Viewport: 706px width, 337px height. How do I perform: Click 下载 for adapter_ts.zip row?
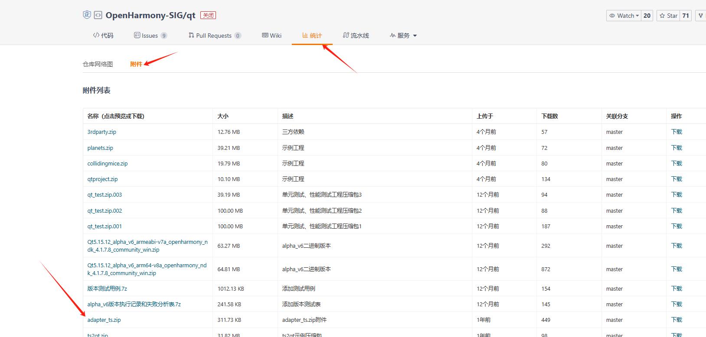click(677, 320)
